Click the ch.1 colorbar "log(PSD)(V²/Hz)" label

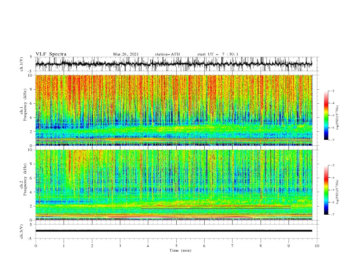point(338,118)
